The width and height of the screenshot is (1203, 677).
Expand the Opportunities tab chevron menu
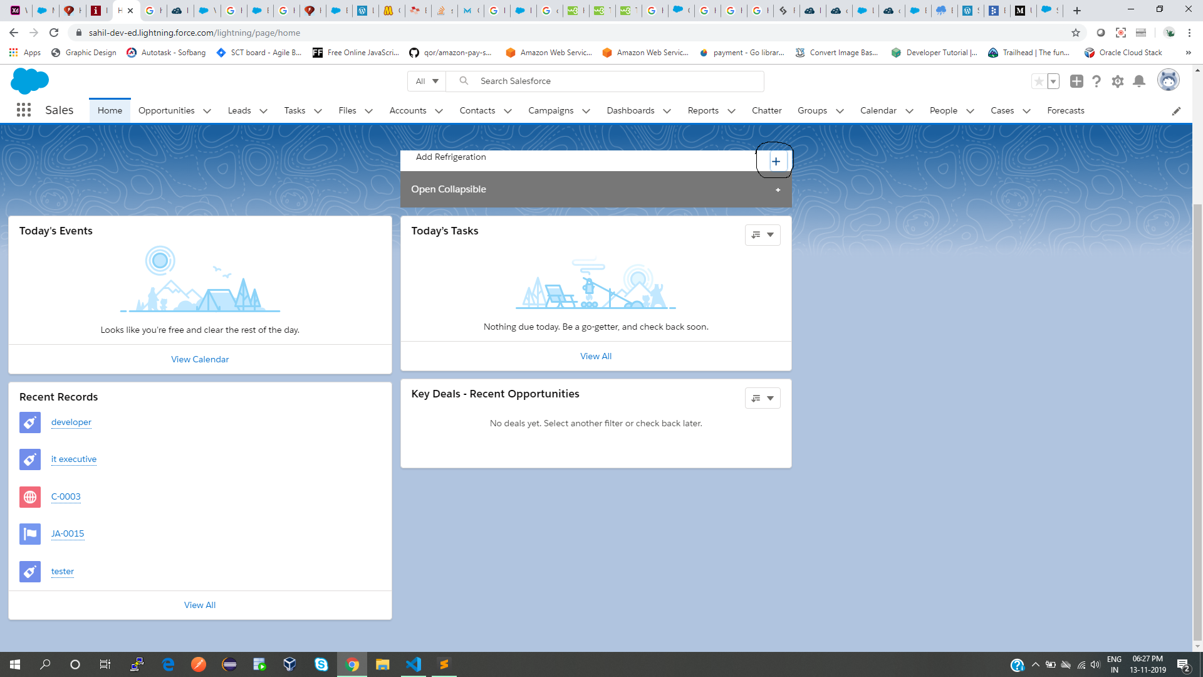coord(207,111)
